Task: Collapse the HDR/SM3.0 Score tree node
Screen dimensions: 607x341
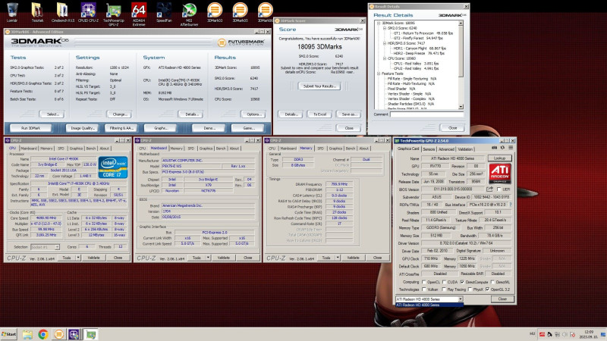Action: 385,43
